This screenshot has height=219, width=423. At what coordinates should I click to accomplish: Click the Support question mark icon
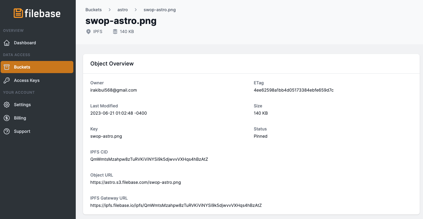7,131
